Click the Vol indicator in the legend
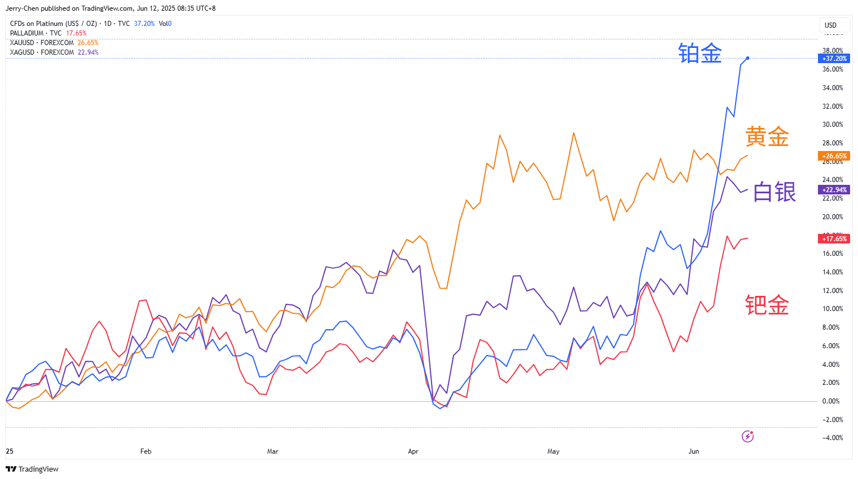This screenshot has width=858, height=479. pyautogui.click(x=165, y=24)
